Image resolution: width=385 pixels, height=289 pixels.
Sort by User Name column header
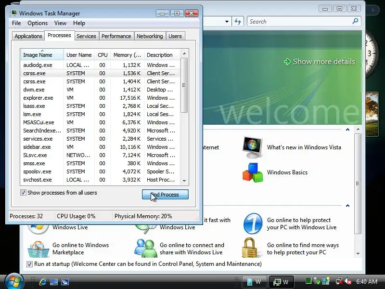tap(79, 55)
